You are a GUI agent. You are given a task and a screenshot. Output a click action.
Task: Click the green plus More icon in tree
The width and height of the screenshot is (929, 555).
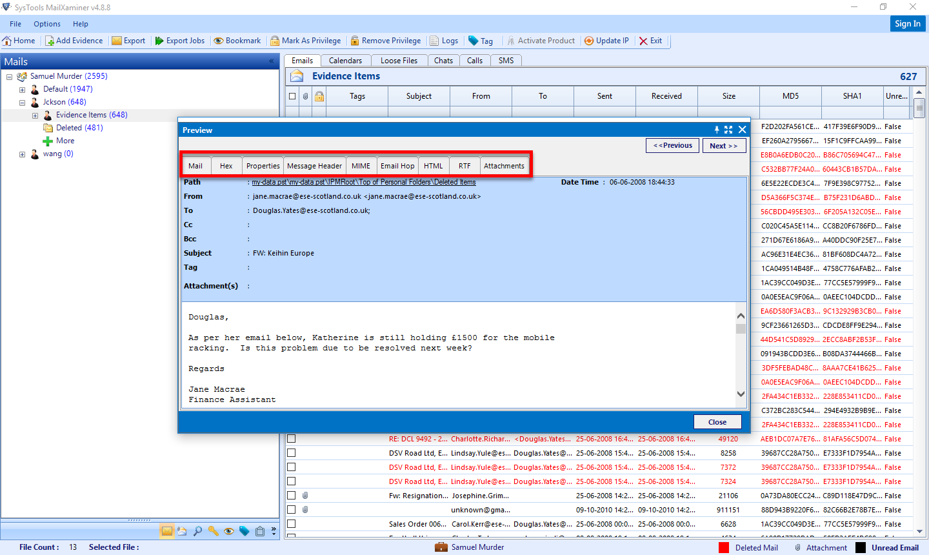coord(48,141)
